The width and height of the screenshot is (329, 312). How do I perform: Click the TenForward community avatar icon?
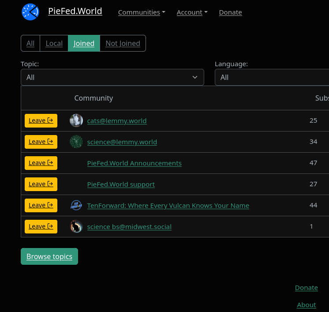[76, 205]
